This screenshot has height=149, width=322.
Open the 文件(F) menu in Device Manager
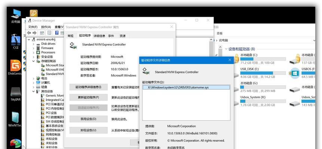point(33,27)
